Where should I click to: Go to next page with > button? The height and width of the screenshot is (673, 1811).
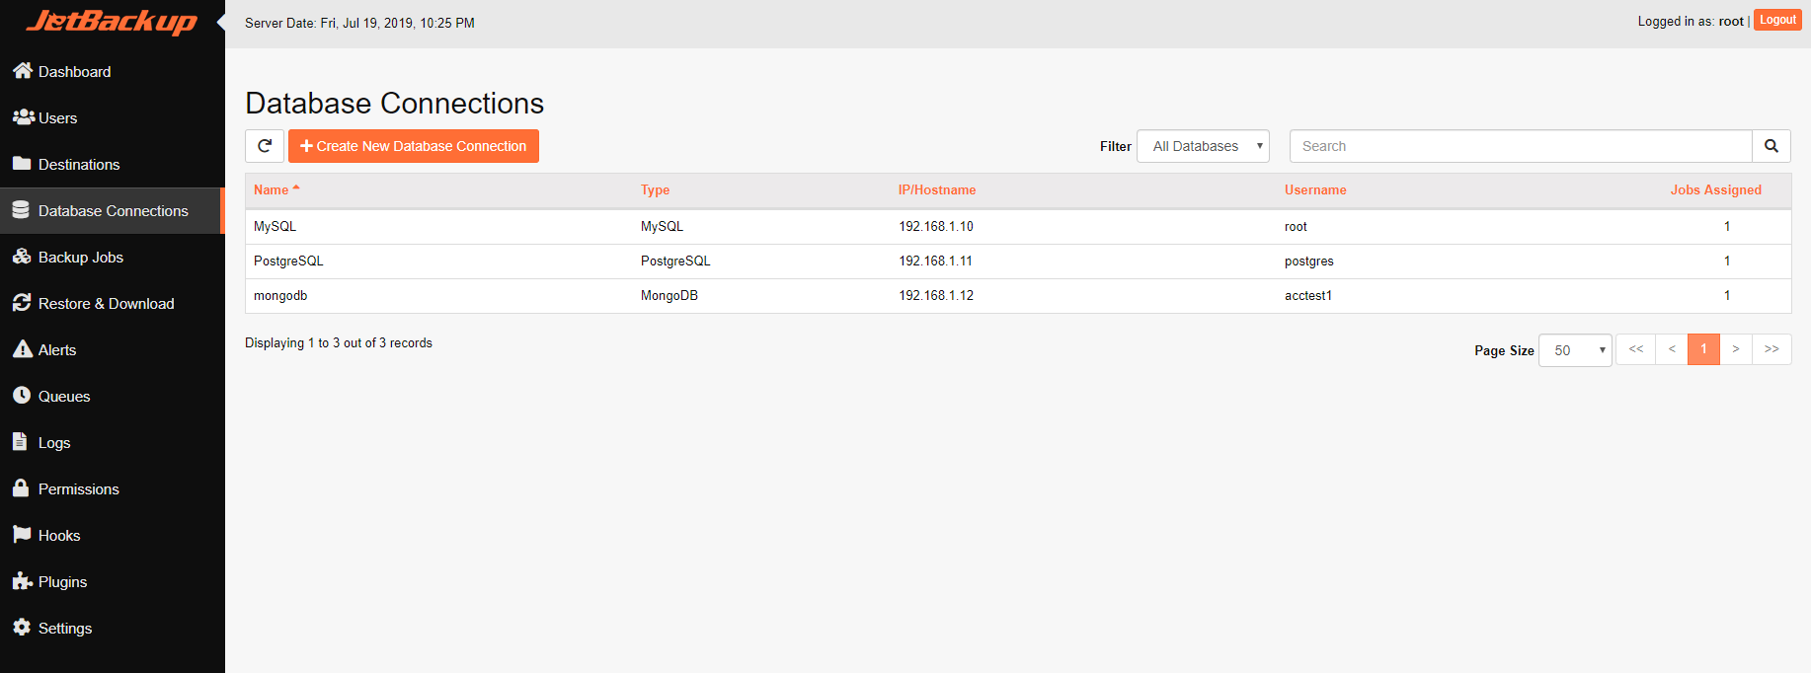[1736, 349]
